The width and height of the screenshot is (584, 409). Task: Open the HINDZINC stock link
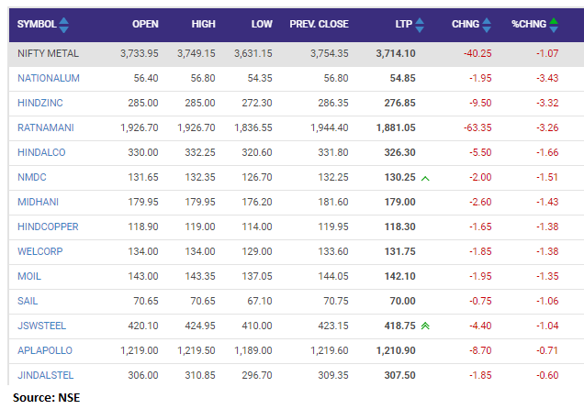40,103
